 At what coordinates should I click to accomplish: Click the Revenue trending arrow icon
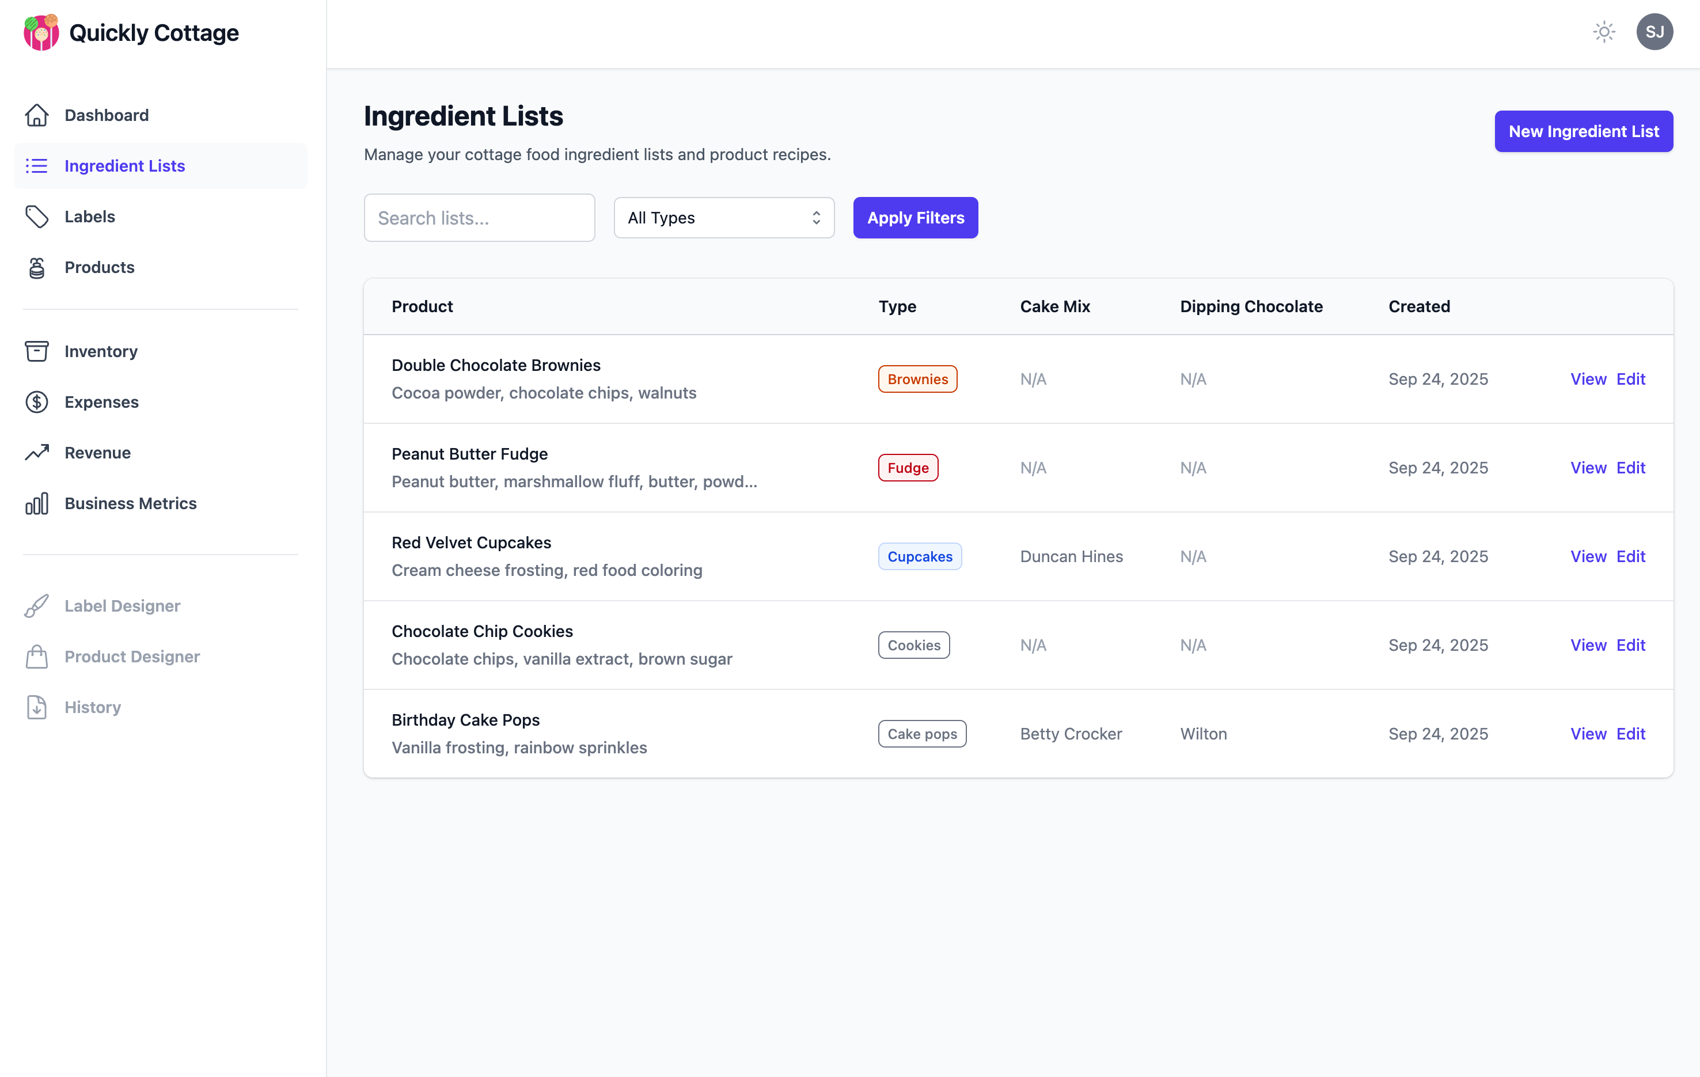click(37, 453)
